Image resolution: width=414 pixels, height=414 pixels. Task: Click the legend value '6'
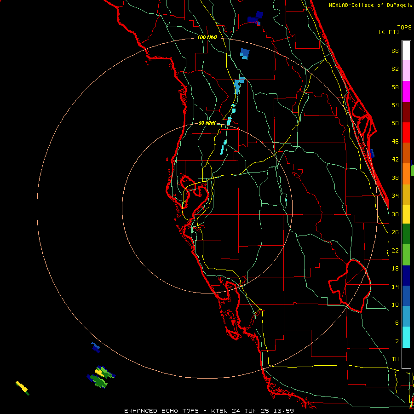coord(397,322)
